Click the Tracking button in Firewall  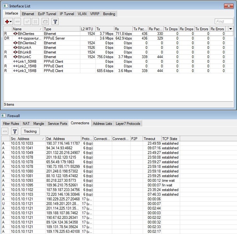pyautogui.click(x=30, y=131)
